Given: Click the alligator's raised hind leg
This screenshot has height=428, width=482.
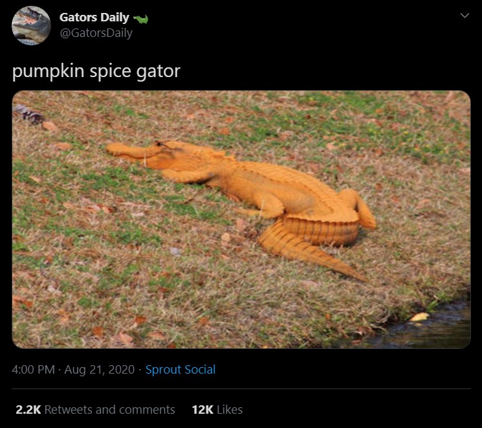Looking at the screenshot, I should click(x=360, y=208).
